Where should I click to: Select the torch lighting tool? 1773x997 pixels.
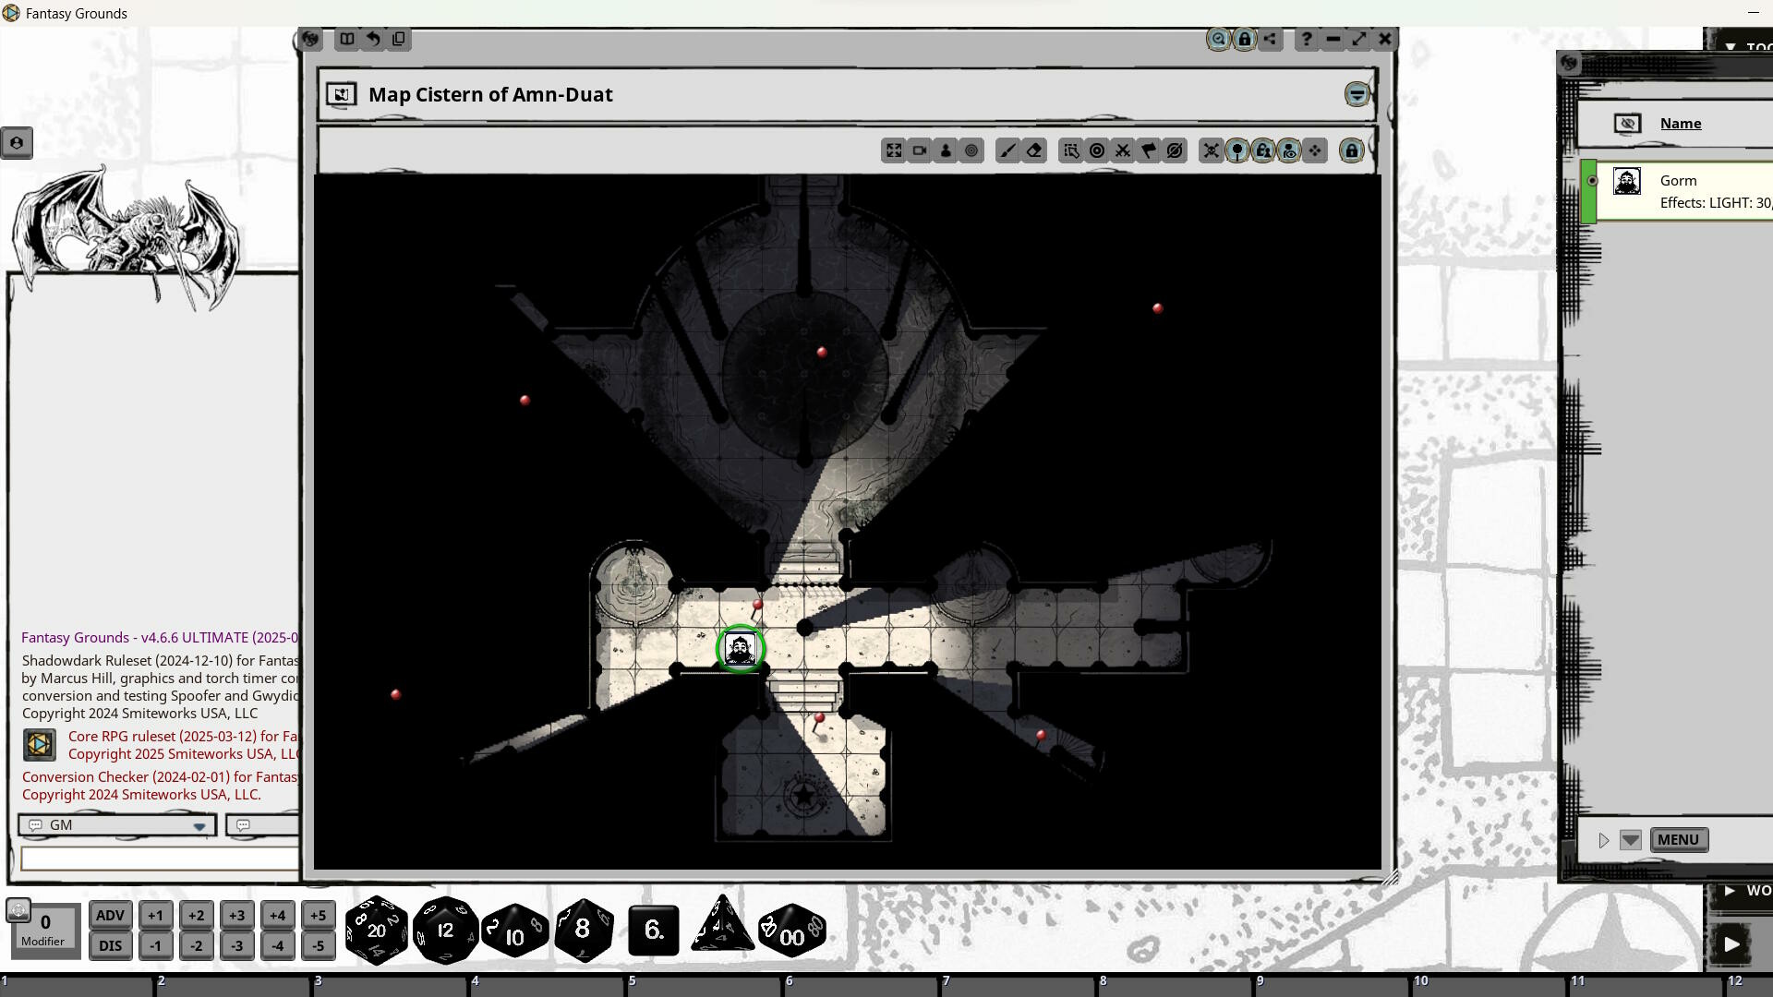click(x=1236, y=150)
